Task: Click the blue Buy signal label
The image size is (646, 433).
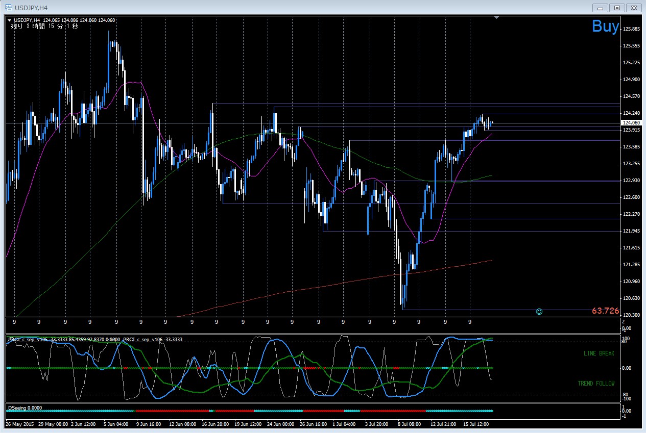Action: click(x=605, y=27)
